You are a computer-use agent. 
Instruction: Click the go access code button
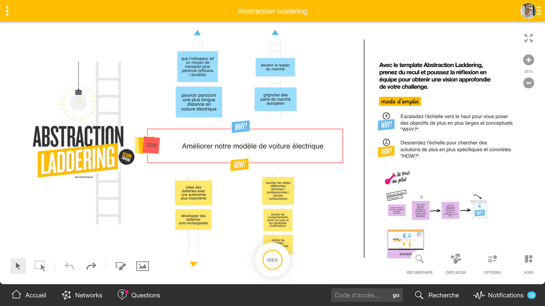point(396,295)
